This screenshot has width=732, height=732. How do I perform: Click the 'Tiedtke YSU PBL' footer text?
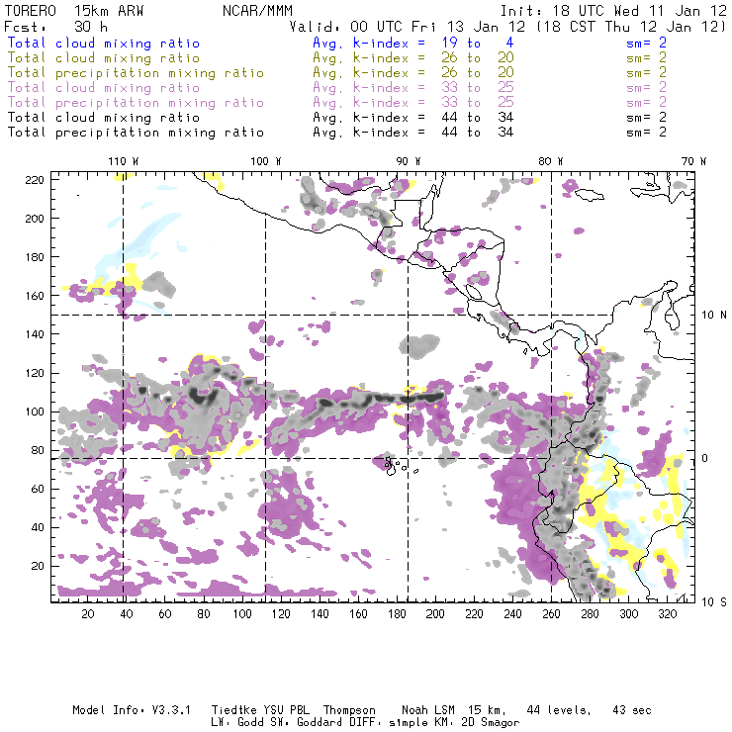(x=260, y=710)
